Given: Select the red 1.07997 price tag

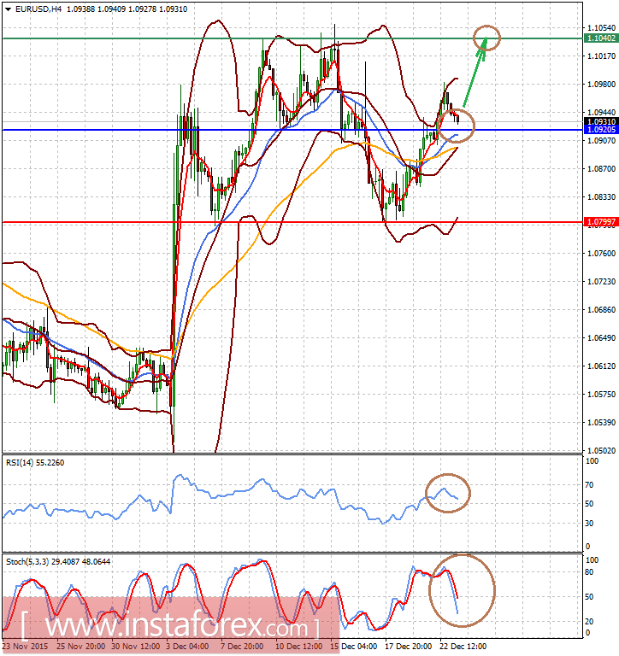Looking at the screenshot, I should coord(601,221).
